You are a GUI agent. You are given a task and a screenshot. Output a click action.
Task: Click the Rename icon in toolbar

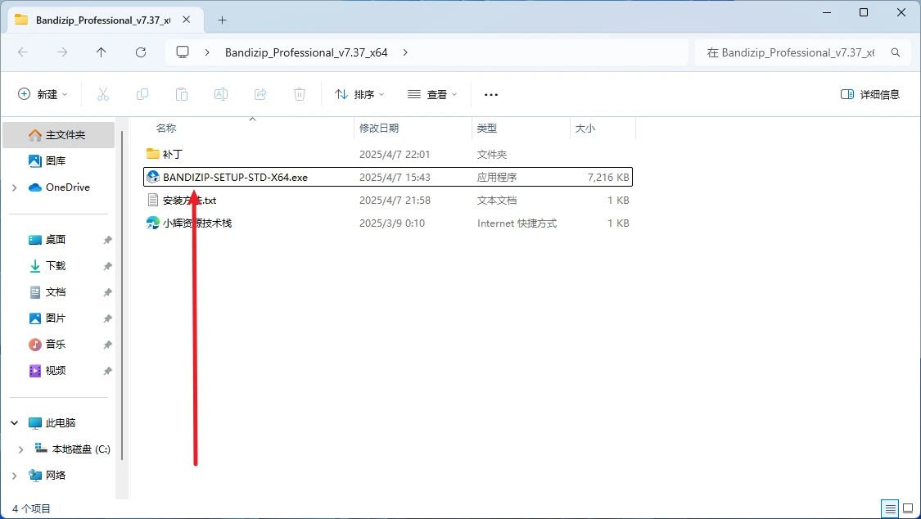point(221,94)
